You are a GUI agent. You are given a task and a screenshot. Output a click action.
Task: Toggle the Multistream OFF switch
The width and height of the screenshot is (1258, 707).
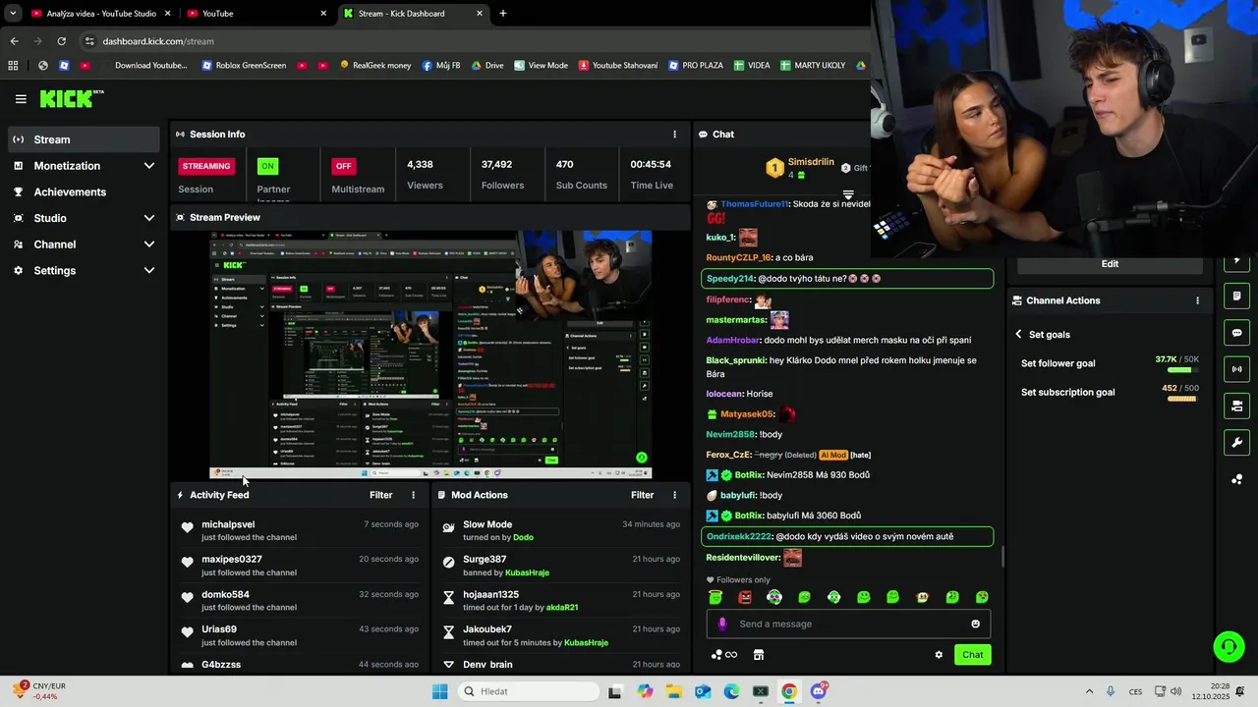pos(343,166)
